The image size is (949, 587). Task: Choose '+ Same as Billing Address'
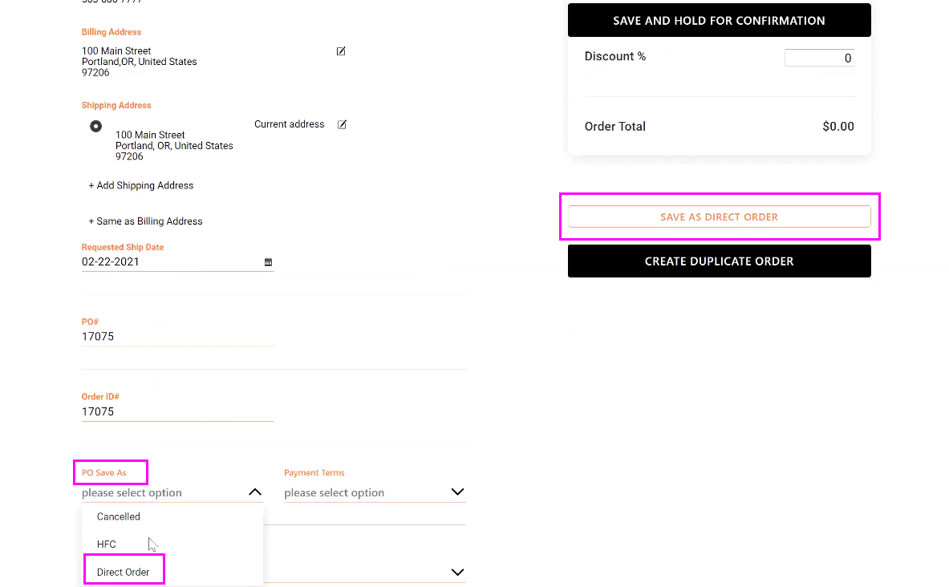pyautogui.click(x=145, y=221)
